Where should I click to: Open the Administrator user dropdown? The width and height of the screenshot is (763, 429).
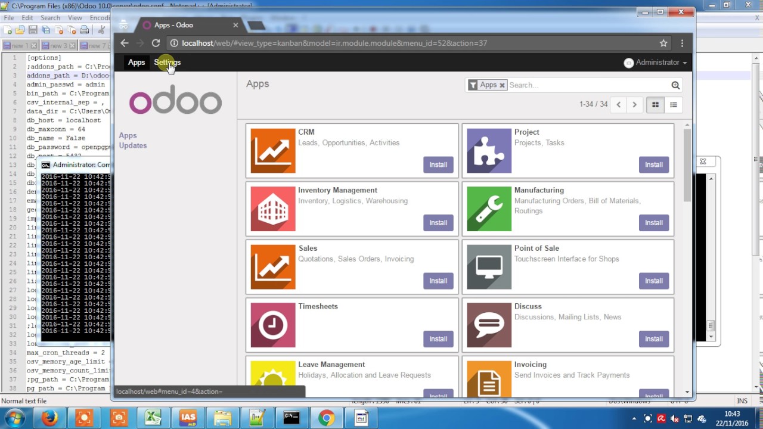point(655,62)
